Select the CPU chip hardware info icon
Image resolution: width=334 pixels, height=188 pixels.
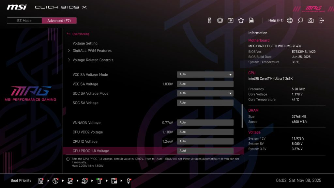point(220,20)
